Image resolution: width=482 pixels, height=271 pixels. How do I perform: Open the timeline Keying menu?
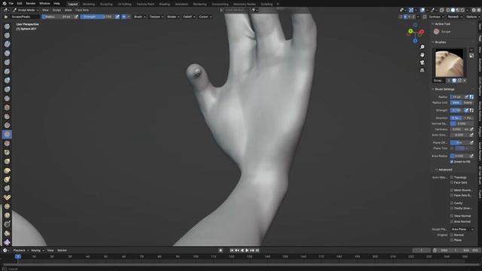click(37, 251)
